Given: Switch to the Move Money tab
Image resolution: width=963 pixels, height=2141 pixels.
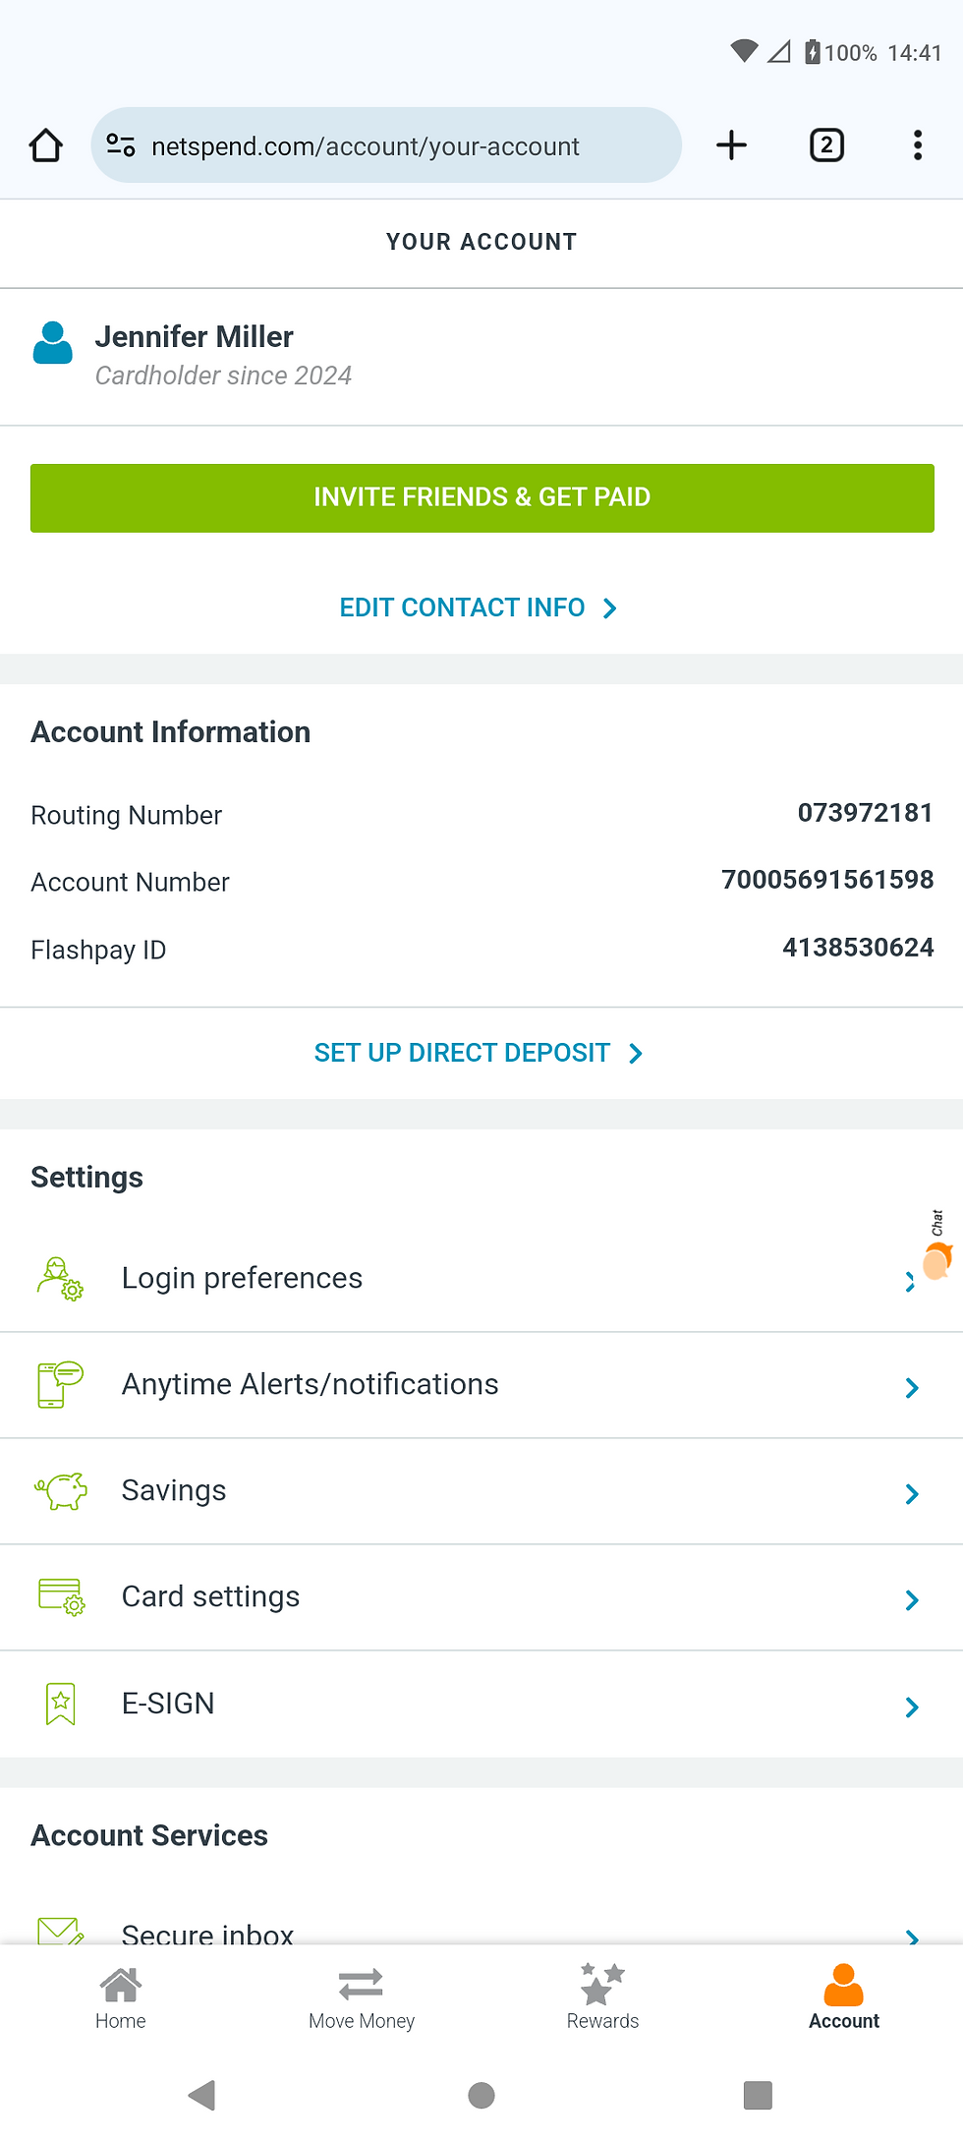Looking at the screenshot, I should tap(361, 1997).
